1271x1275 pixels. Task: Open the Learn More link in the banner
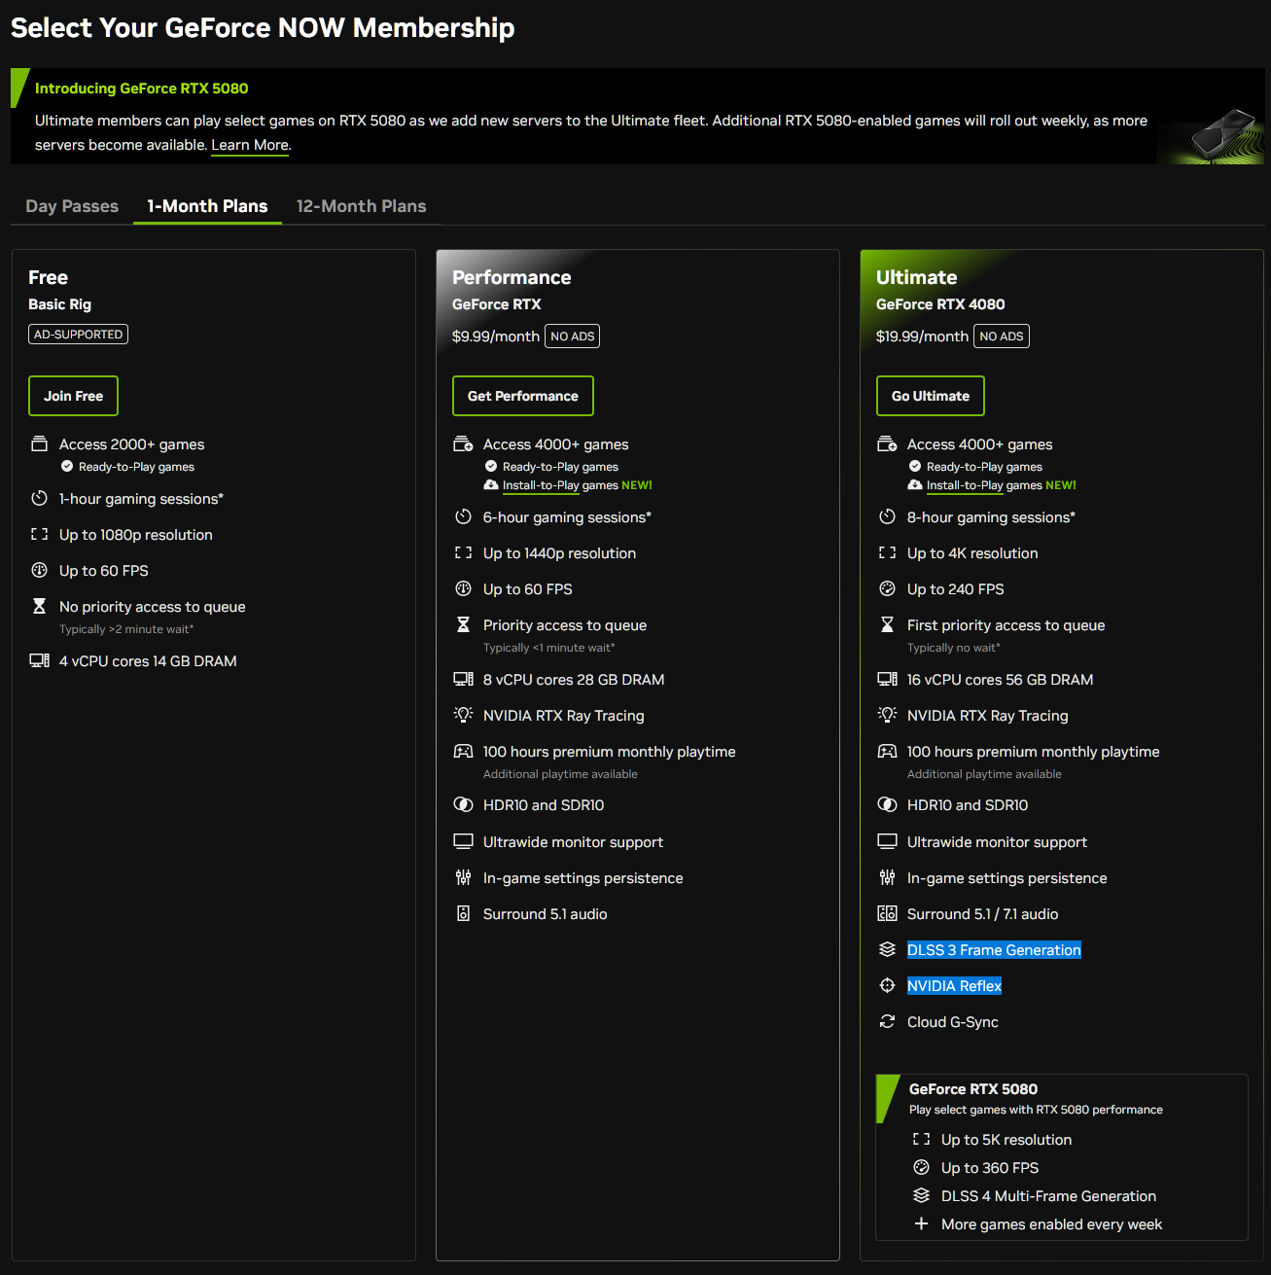click(x=250, y=145)
